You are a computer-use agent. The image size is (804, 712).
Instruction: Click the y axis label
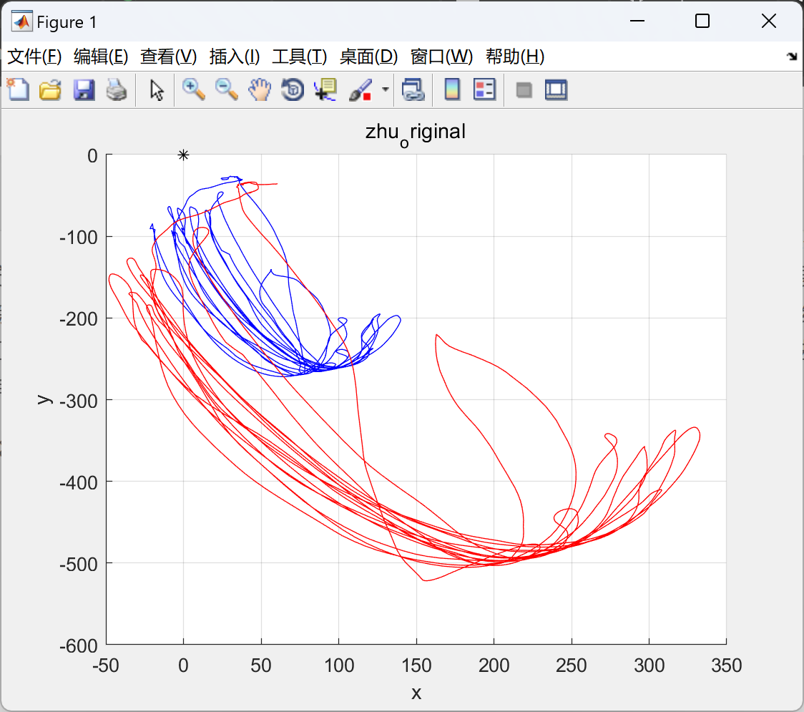(x=45, y=399)
